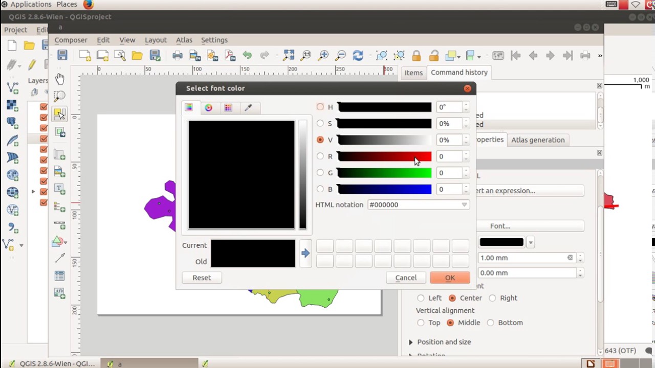This screenshot has width=655, height=368.
Task: Open the Atlas menu
Action: tap(184, 40)
